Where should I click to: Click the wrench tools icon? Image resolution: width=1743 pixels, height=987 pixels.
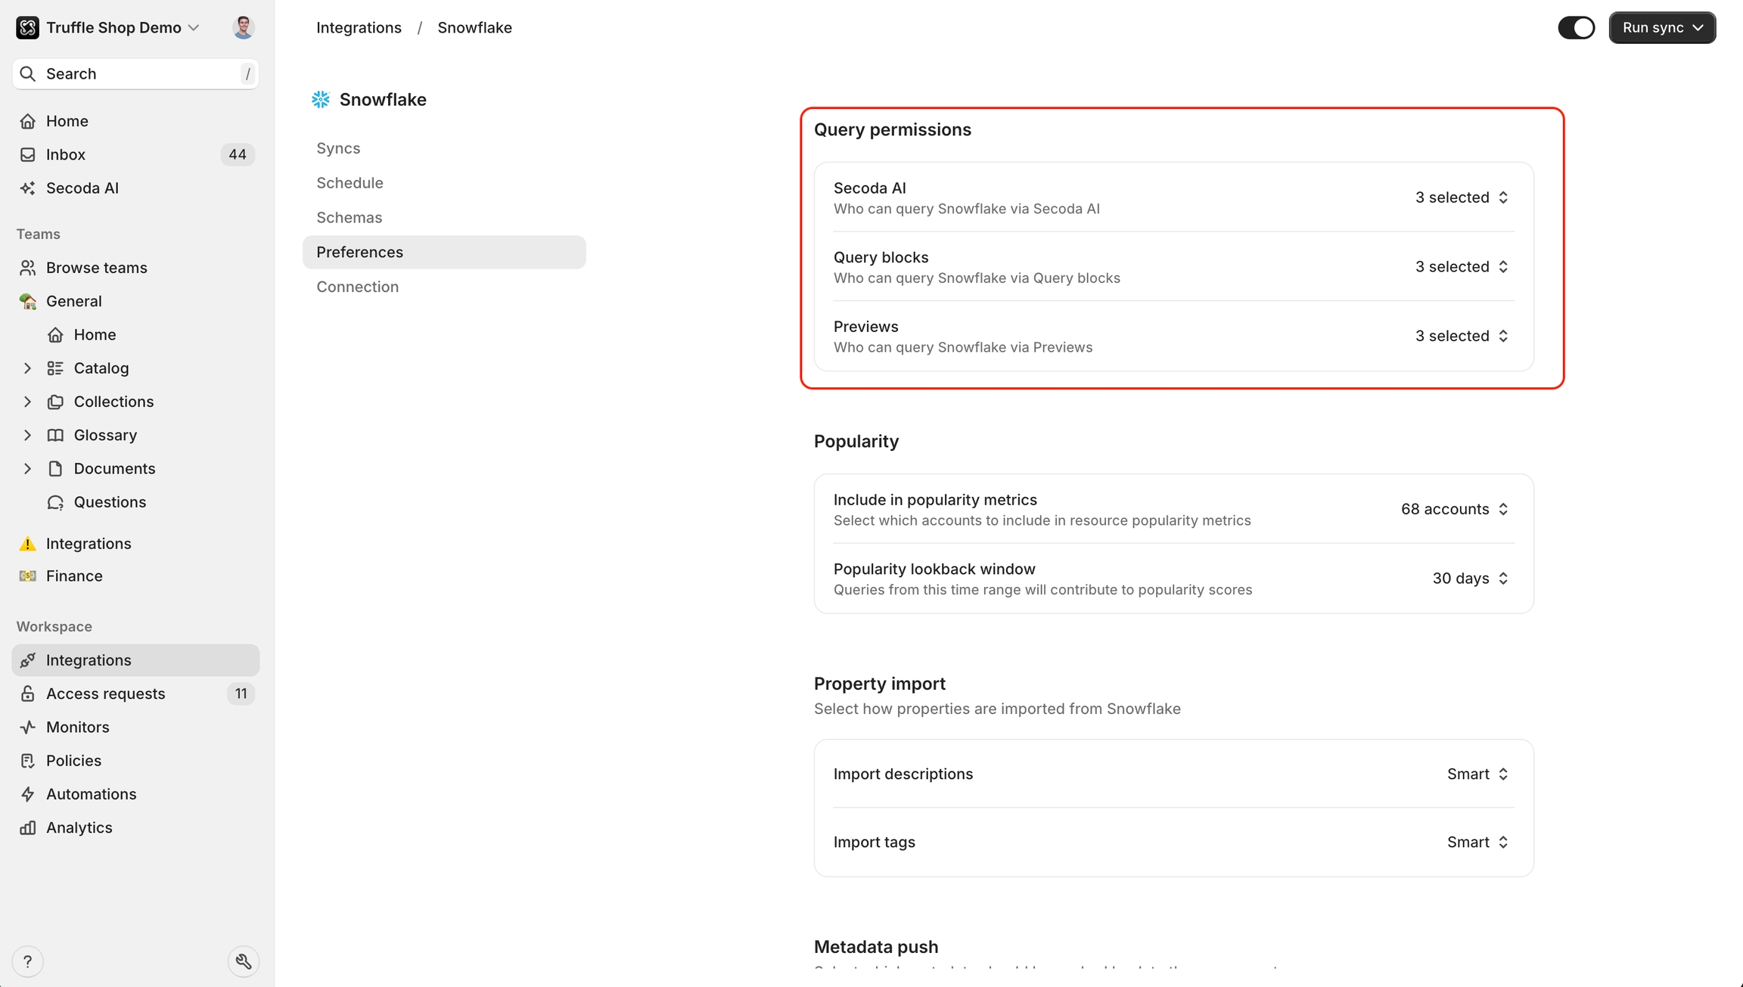(244, 961)
